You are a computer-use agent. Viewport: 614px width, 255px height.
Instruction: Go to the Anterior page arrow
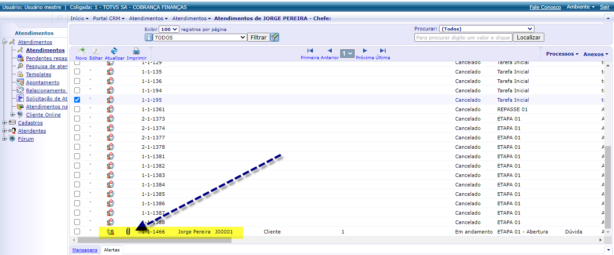coord(329,51)
